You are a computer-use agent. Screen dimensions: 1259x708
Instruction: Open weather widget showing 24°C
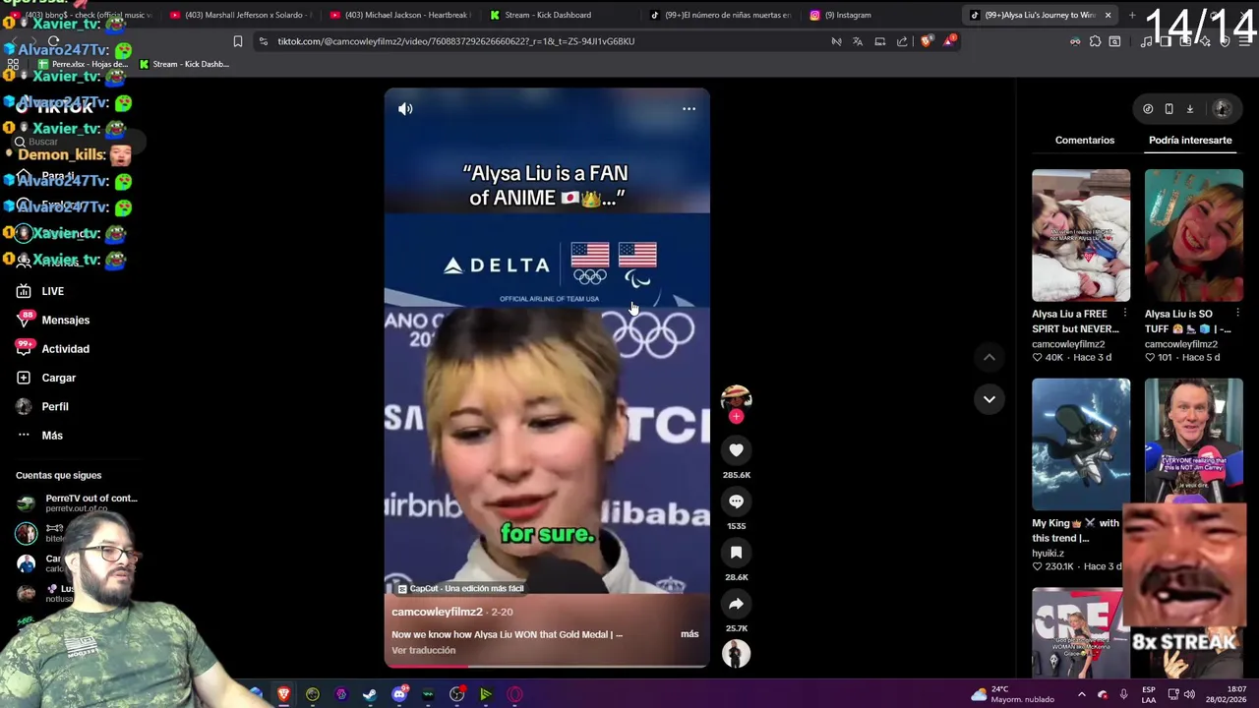tap(1012, 694)
